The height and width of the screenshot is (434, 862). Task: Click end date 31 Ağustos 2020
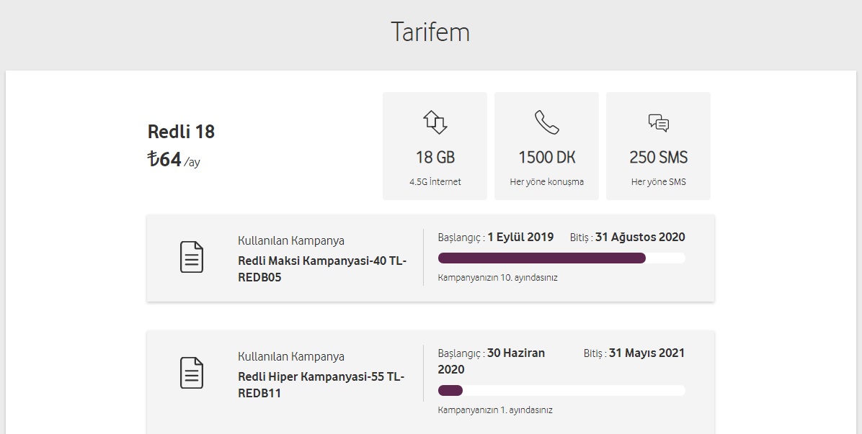tap(640, 237)
